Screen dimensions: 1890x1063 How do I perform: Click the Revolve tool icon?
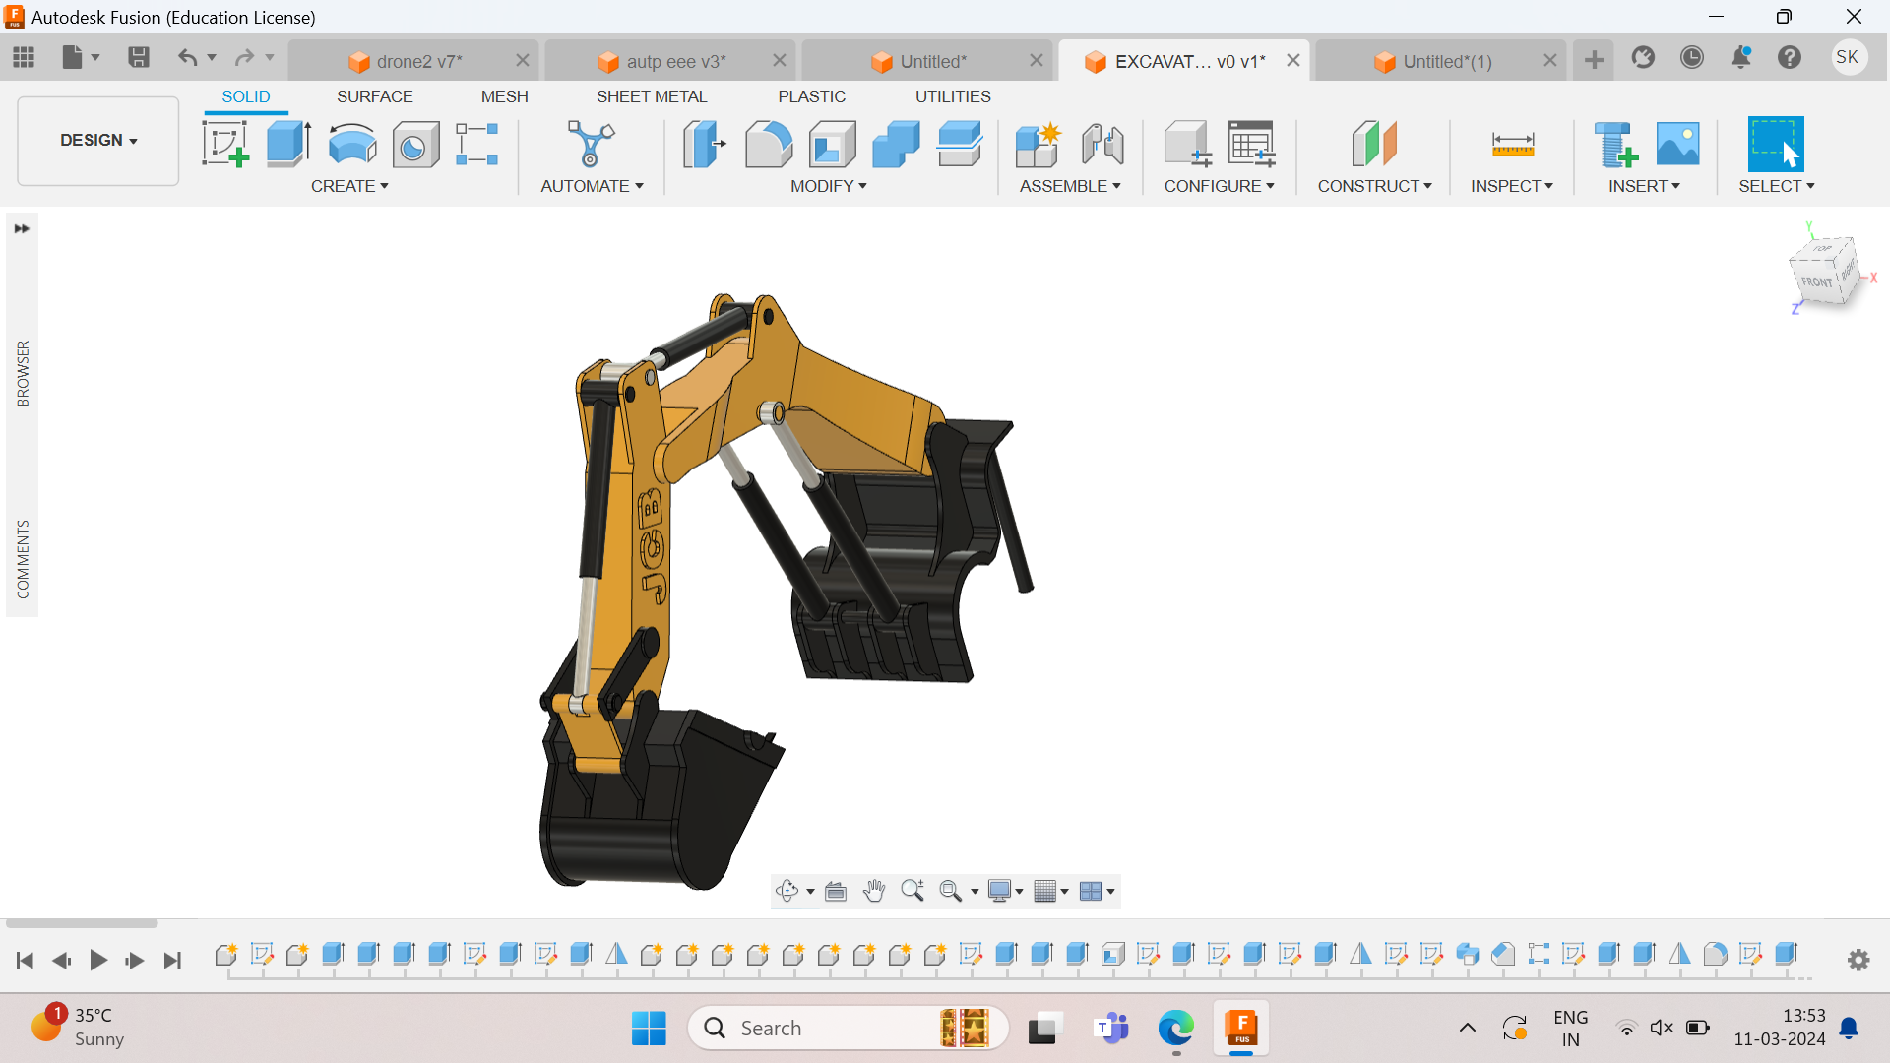353,143
